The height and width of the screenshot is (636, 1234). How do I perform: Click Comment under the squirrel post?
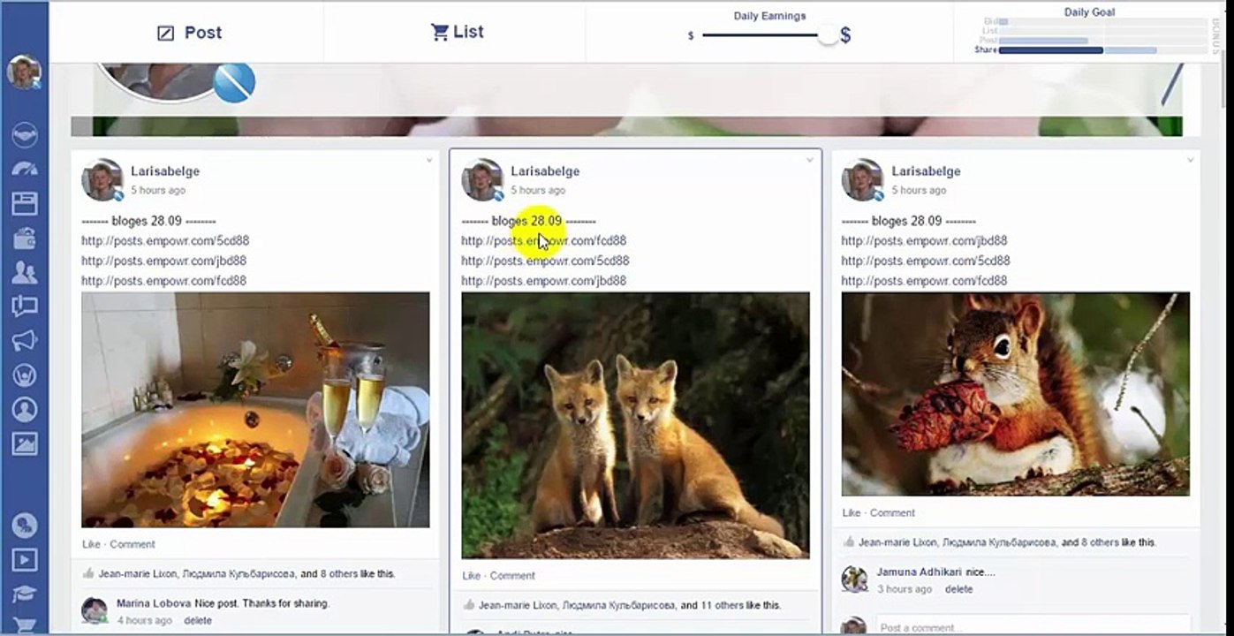[892, 512]
